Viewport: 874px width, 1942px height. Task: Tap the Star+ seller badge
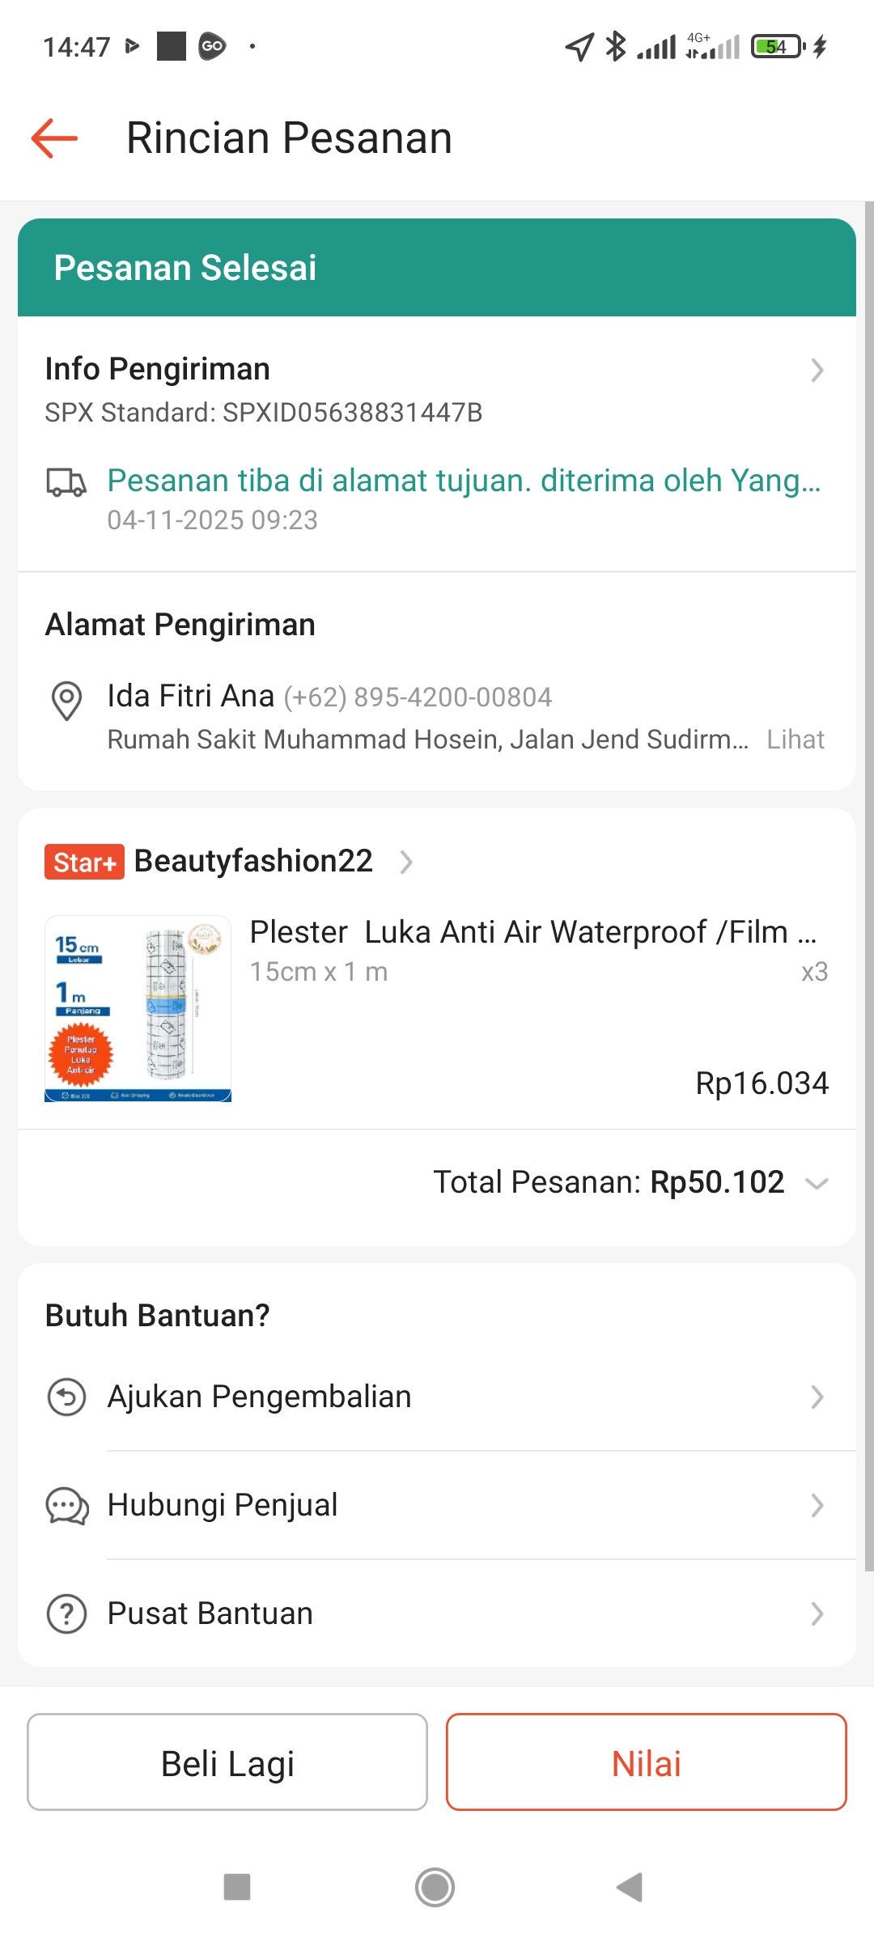84,862
